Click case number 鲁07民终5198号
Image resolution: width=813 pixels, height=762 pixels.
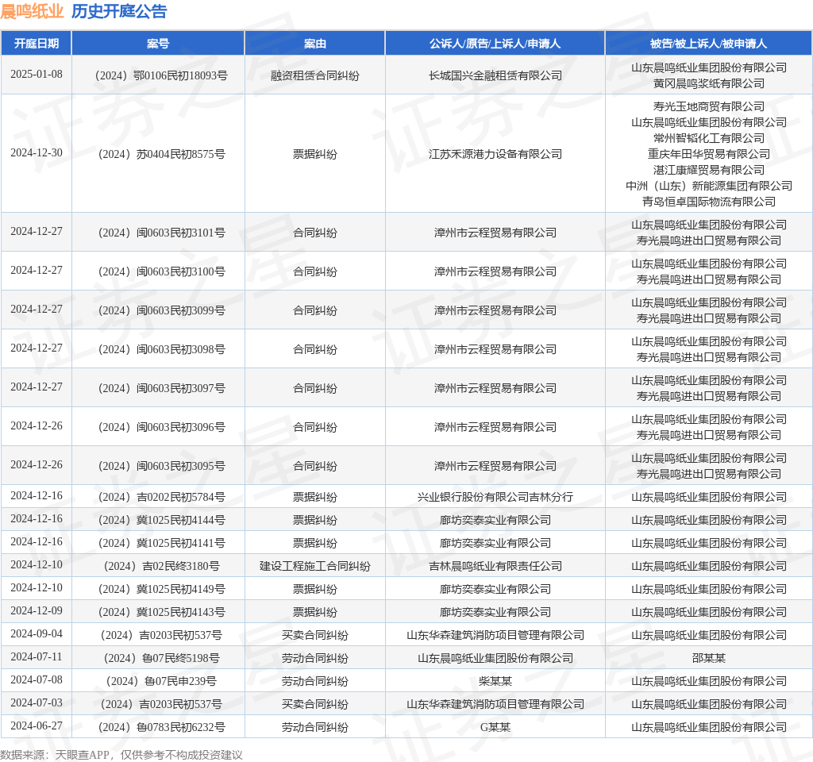[161, 658]
